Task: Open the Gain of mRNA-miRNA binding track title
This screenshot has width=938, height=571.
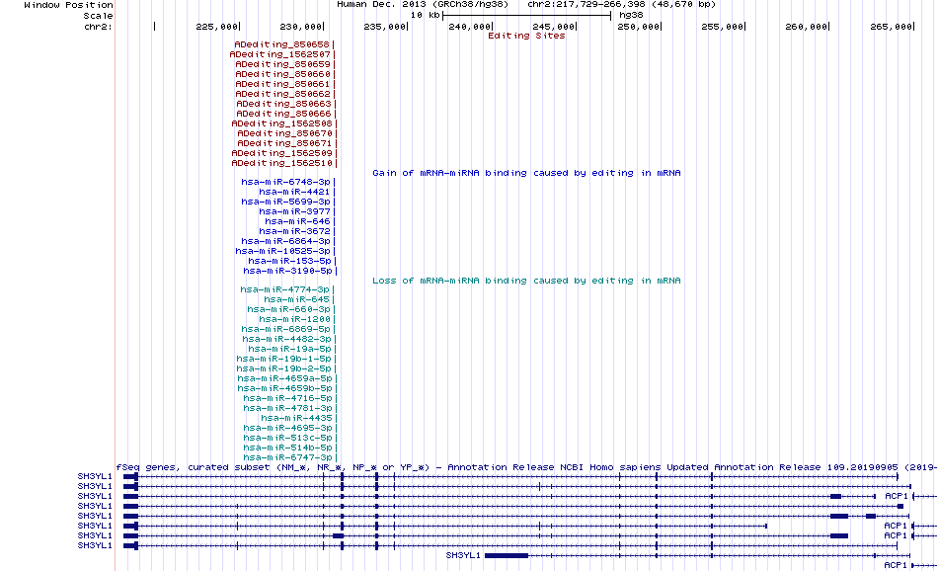Action: coord(526,173)
